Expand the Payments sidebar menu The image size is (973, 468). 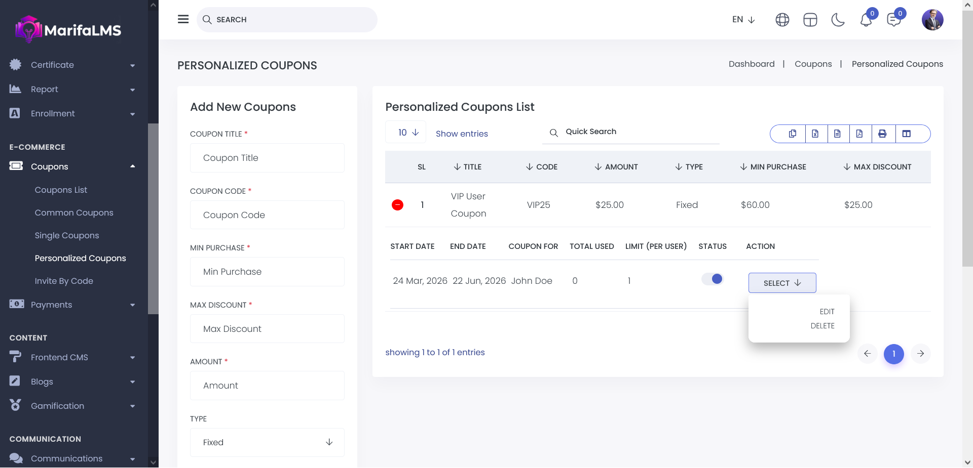pos(72,305)
